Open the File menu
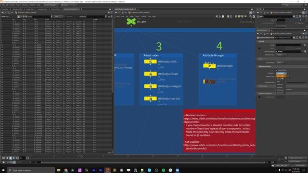Screen dimensions: 308x173 pos(3,5)
